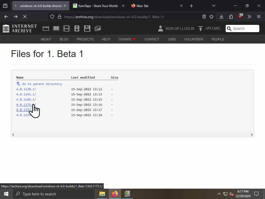This screenshot has height=199, width=265.
Task: Bookmark this page with the star
Action: click(211, 17)
